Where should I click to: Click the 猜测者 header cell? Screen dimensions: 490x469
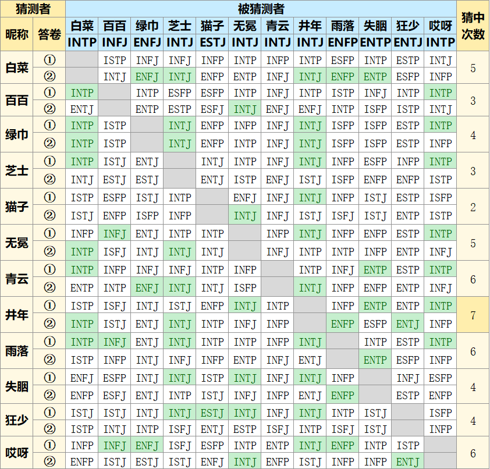[x=33, y=9]
